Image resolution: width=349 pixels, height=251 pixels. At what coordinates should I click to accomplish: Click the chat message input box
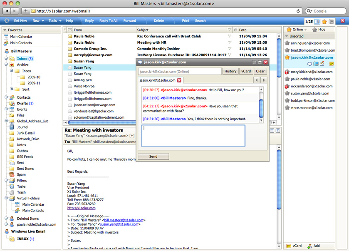click(x=193, y=136)
